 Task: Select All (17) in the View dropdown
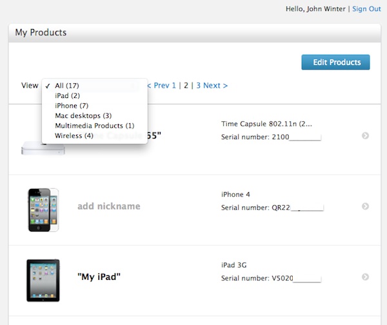(x=95, y=86)
